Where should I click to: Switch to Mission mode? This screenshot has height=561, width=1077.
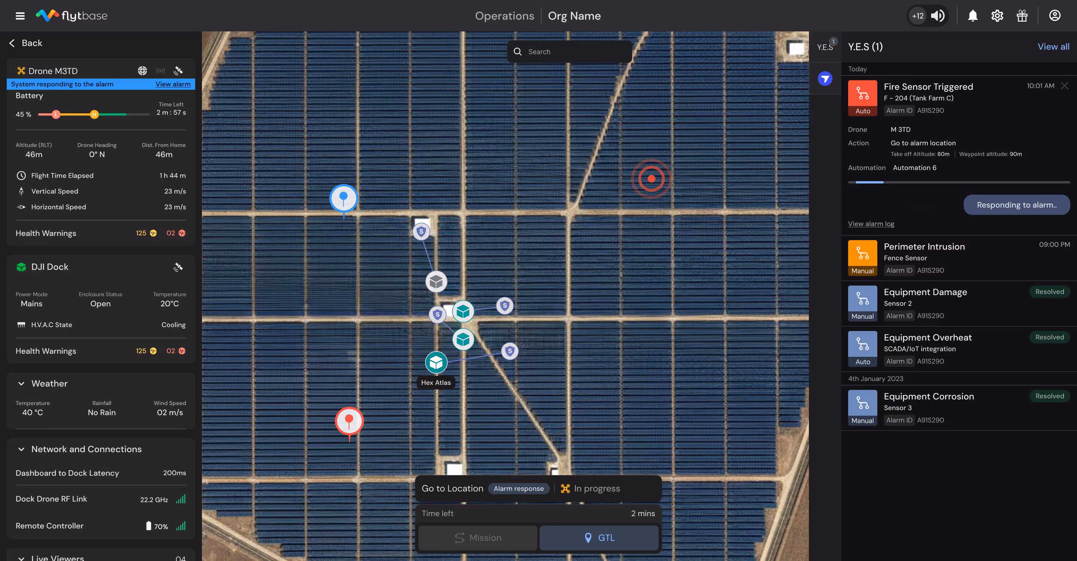pyautogui.click(x=478, y=537)
